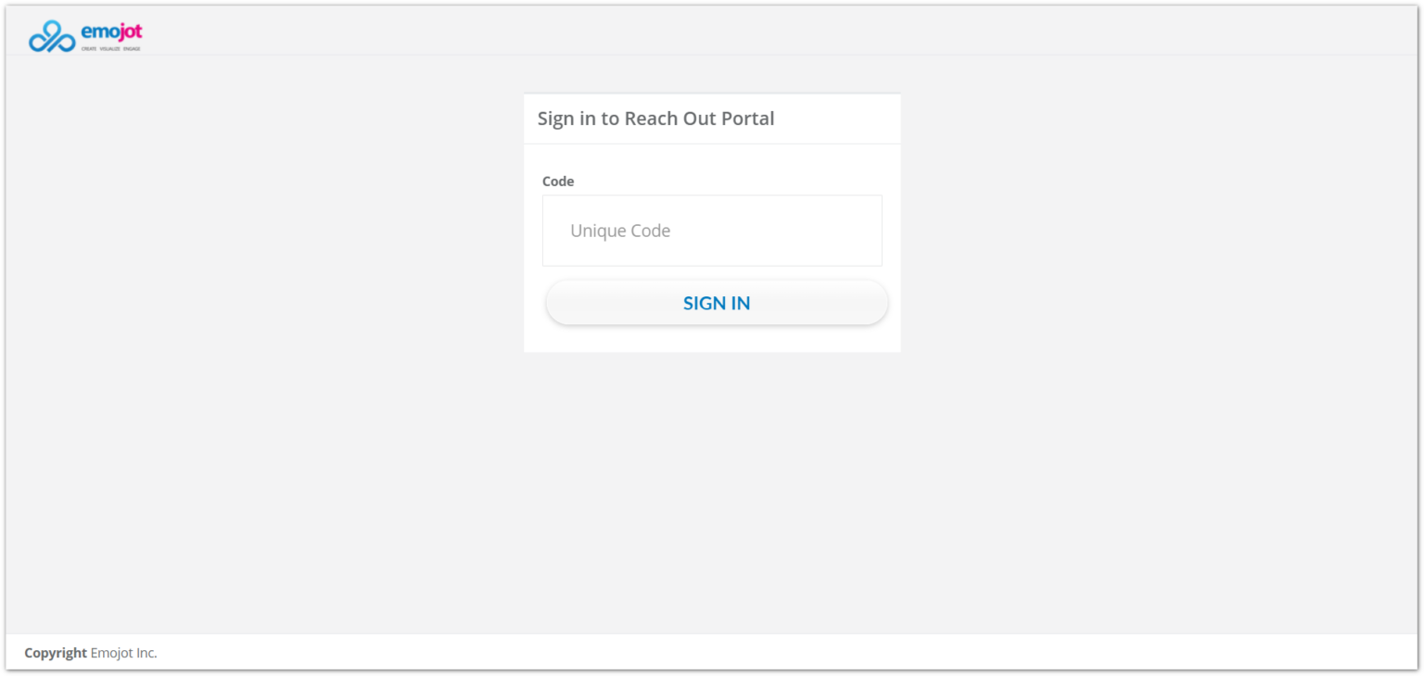Click the word "Inc." in the footer
This screenshot has width=1424, height=676.
pyautogui.click(x=146, y=653)
